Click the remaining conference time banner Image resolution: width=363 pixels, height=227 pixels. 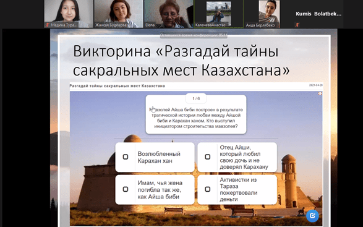point(194,35)
